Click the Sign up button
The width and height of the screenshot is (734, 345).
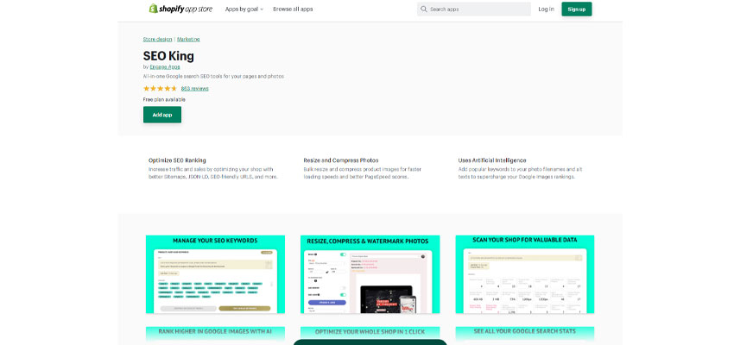pos(576,9)
